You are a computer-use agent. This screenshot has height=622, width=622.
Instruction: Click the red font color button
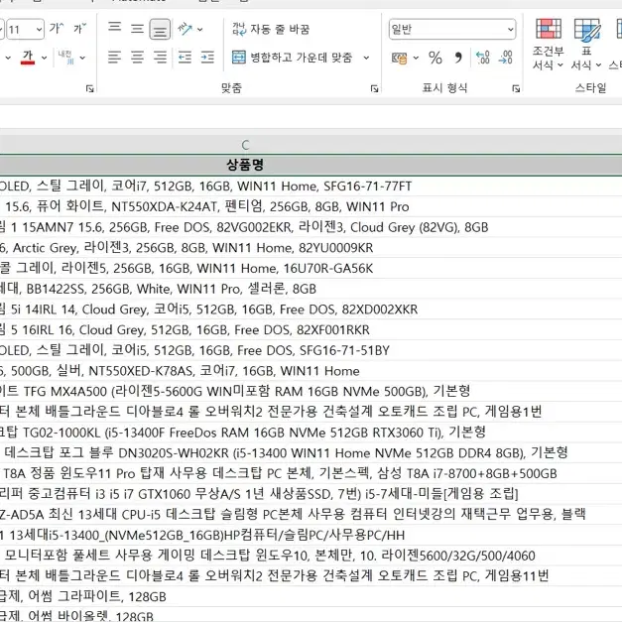(x=28, y=58)
